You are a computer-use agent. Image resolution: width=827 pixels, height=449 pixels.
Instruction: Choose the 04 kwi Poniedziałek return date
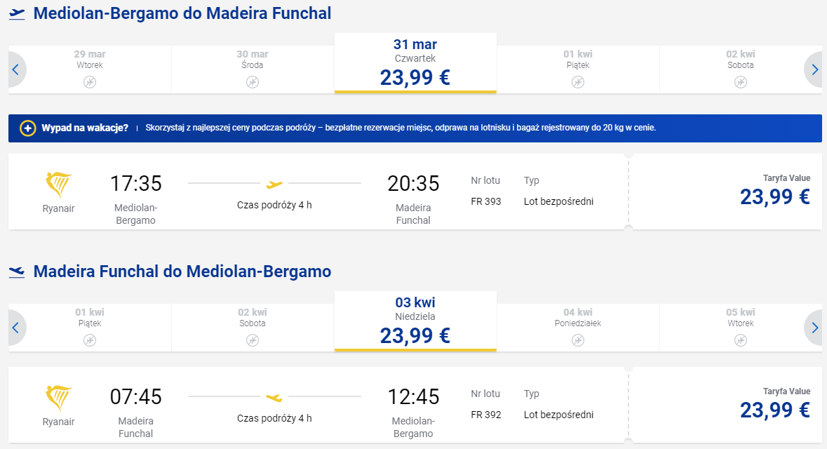[578, 328]
